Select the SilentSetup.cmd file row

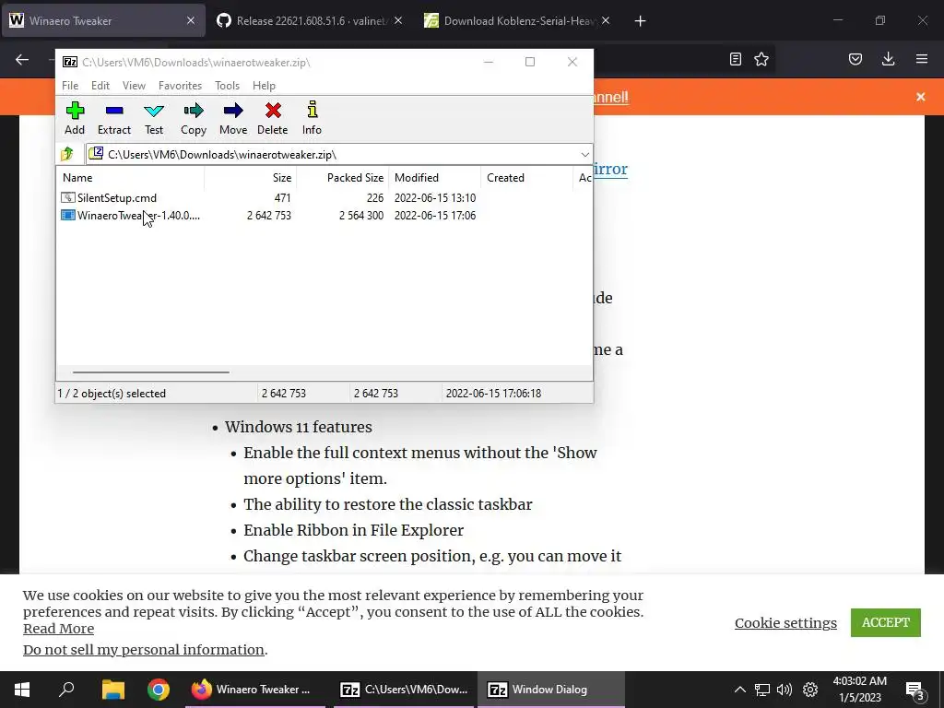point(268,197)
